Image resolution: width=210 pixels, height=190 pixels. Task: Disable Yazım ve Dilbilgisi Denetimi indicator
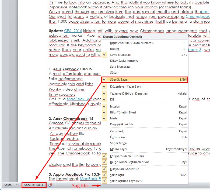point(129,94)
